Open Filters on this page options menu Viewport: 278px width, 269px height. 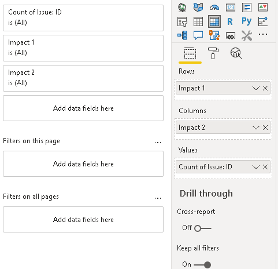pos(158,143)
